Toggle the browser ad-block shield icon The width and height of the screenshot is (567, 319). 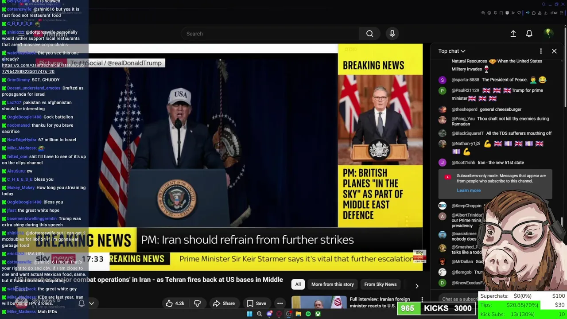pos(507,13)
